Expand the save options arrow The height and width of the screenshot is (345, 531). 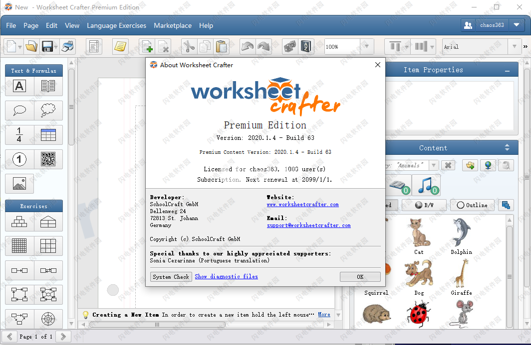pos(56,47)
